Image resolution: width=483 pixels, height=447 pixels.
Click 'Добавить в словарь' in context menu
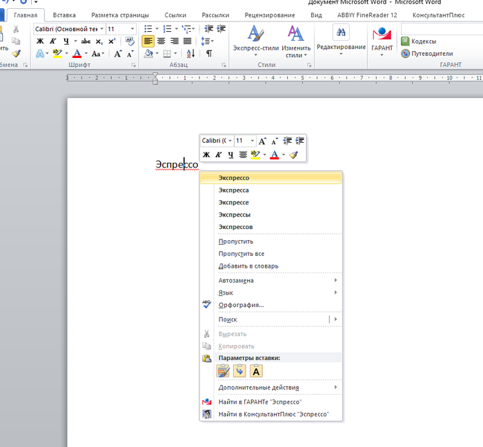pos(248,266)
